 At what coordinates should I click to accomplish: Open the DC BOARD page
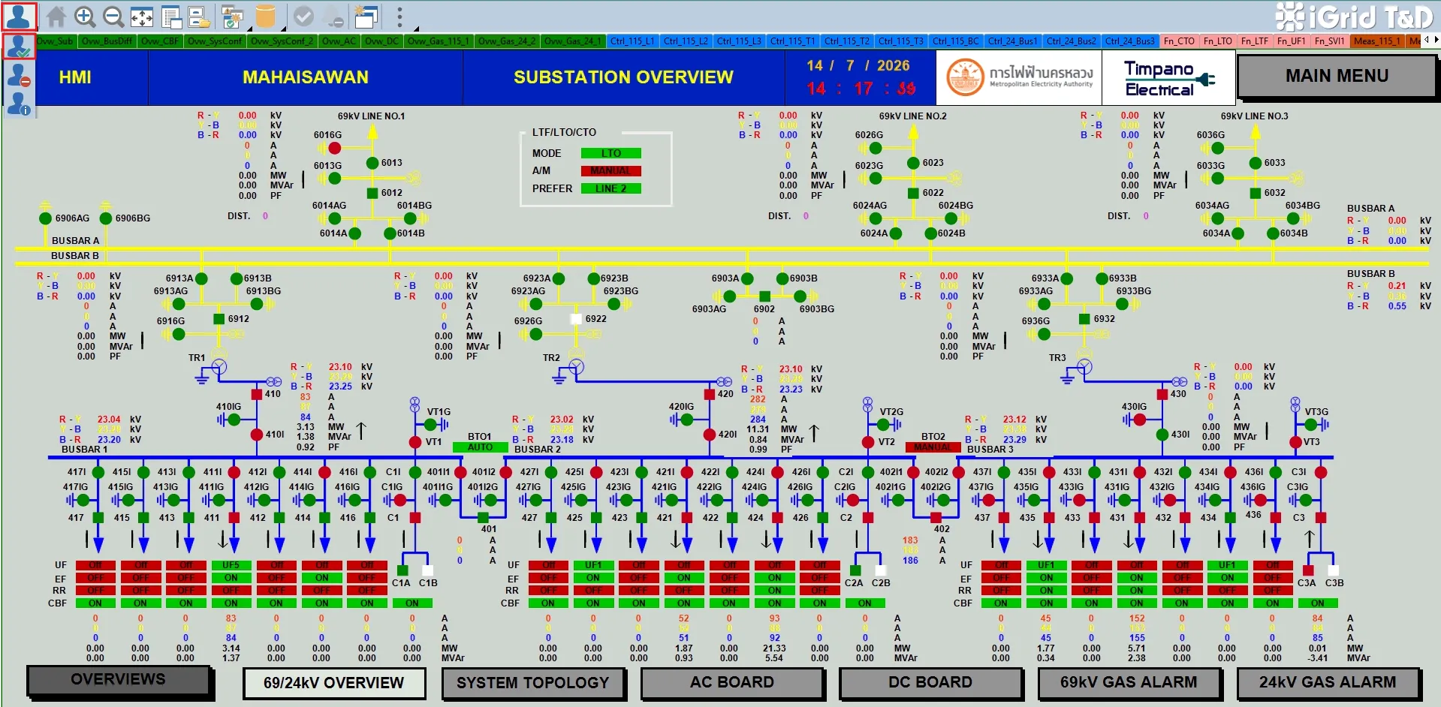coord(930,682)
